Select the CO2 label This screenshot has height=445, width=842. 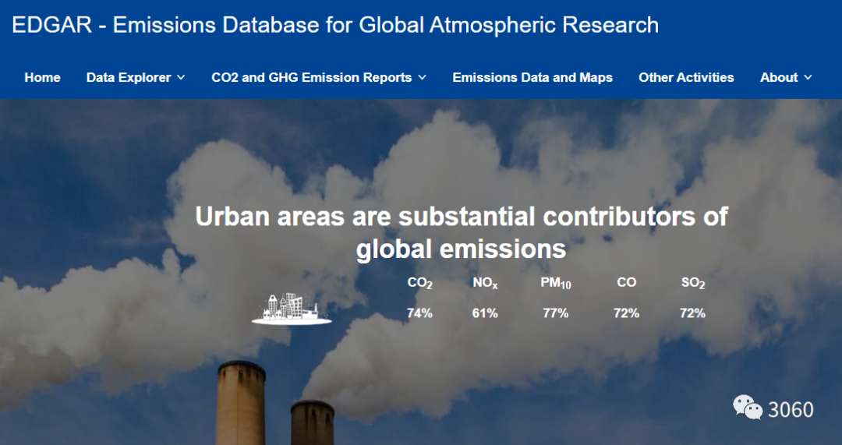(x=419, y=283)
